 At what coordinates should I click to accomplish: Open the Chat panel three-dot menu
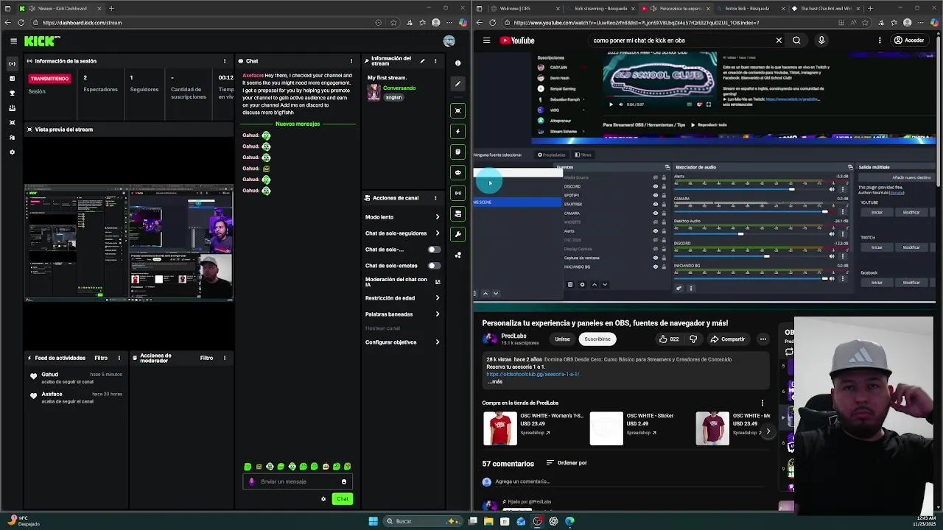tap(351, 61)
